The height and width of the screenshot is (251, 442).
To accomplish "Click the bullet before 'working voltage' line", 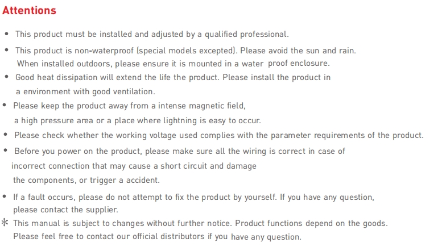I will point(5,135).
